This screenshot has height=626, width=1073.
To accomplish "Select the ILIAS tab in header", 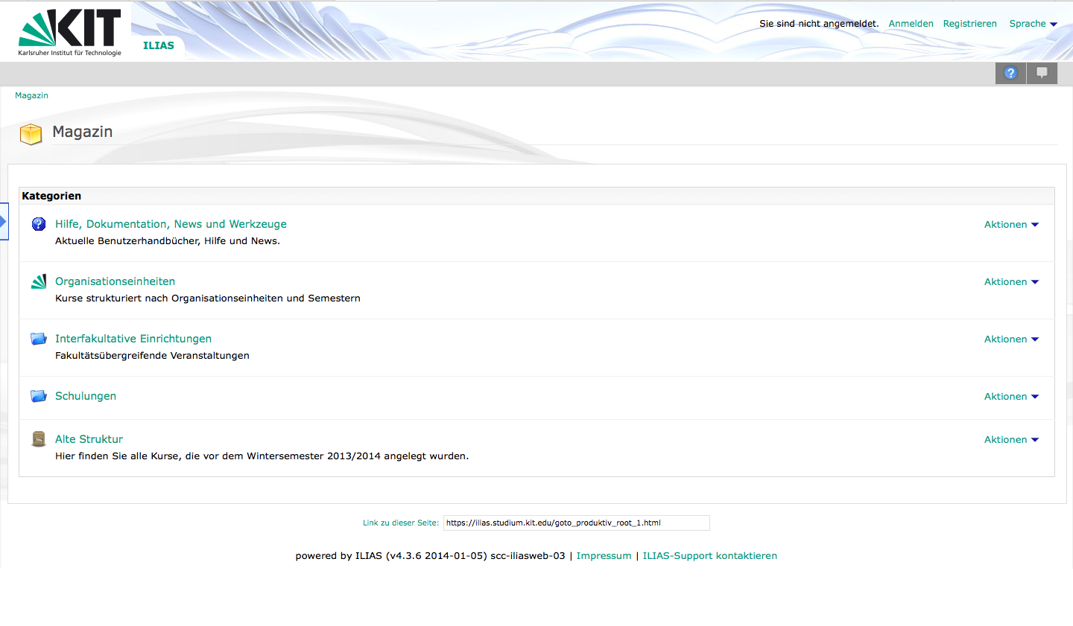I will click(158, 45).
